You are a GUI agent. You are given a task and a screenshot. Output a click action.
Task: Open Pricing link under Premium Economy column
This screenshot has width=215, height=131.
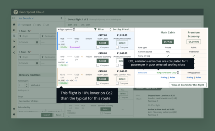click(190, 77)
